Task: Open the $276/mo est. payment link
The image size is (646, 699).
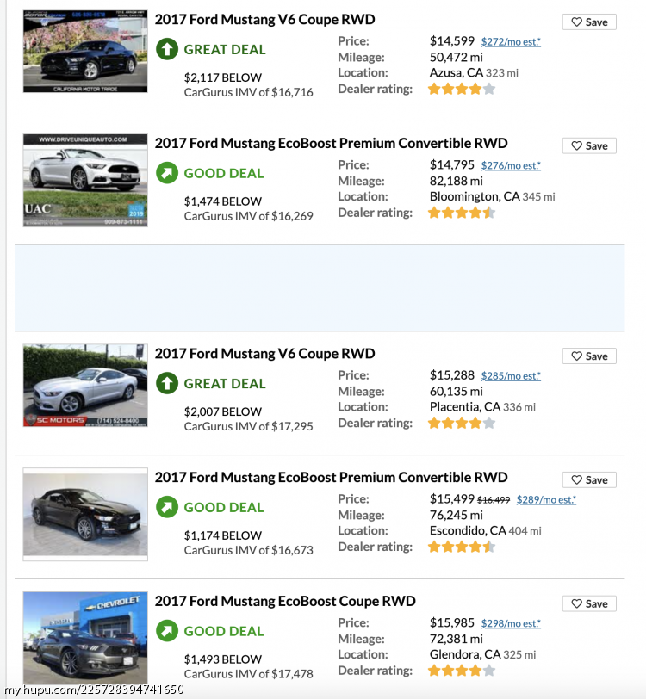Action: point(511,166)
